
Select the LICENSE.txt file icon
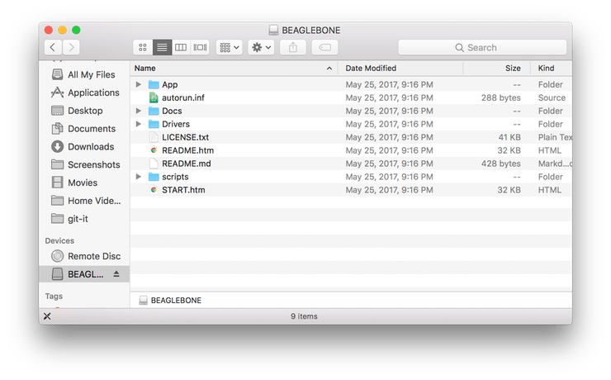pyautogui.click(x=154, y=137)
